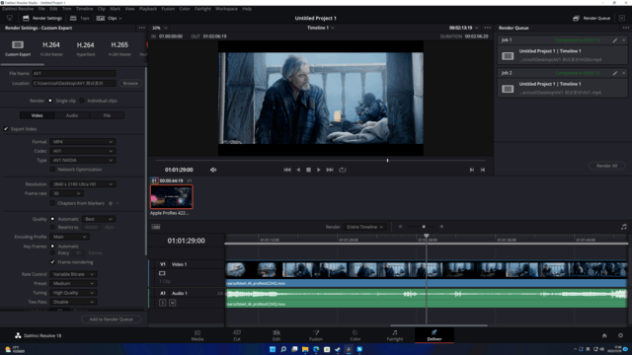Open Project Settings gear icon
This screenshot has height=355, width=632.
pyautogui.click(x=620, y=335)
